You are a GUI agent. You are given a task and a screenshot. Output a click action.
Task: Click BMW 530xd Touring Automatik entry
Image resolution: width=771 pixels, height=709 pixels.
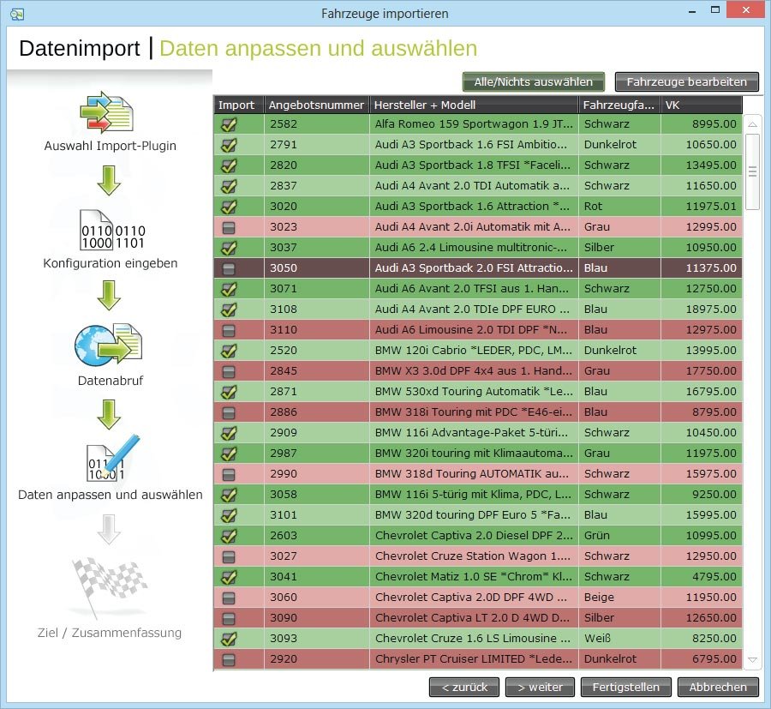(x=474, y=392)
